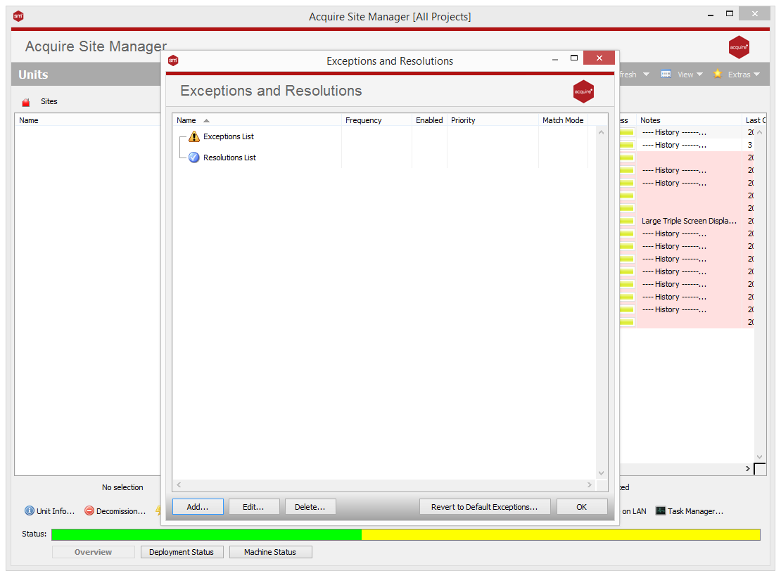This screenshot has height=578, width=781.
Task: Click the Extras star icon
Action: tap(717, 74)
